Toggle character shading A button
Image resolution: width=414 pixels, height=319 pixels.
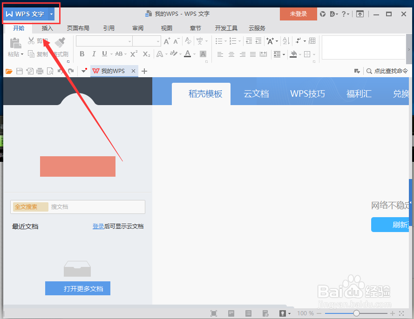(x=203, y=54)
